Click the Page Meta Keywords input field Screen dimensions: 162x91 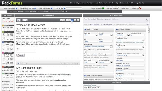[130, 71]
